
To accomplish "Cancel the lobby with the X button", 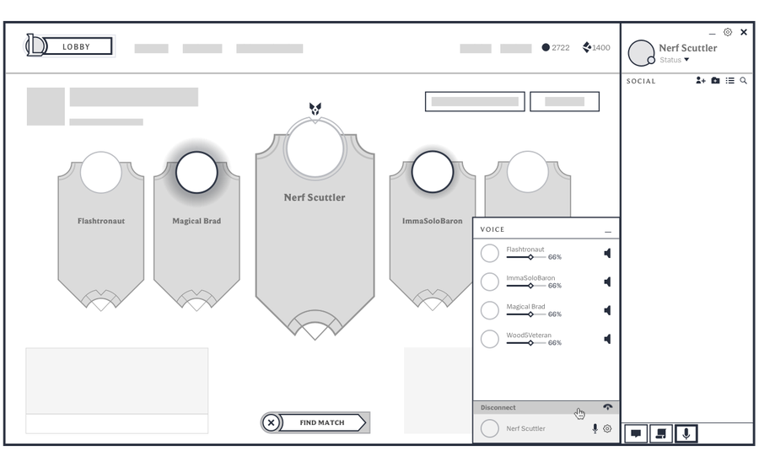I will 271,422.
